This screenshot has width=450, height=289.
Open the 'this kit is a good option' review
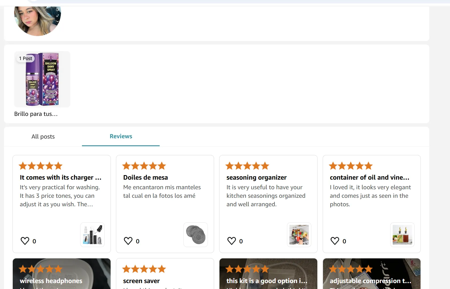268,274
